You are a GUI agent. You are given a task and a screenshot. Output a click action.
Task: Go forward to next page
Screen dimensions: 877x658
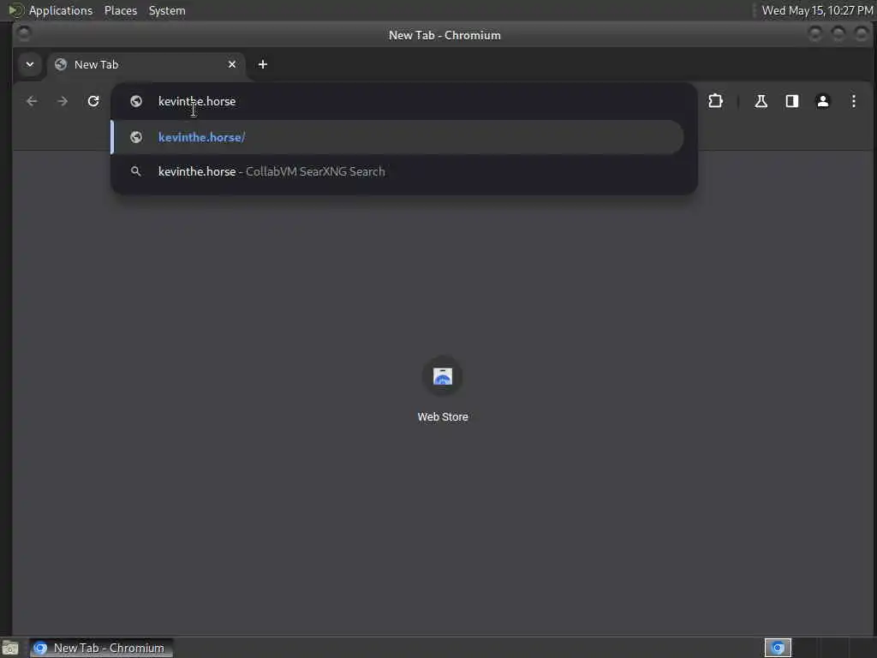pos(63,101)
